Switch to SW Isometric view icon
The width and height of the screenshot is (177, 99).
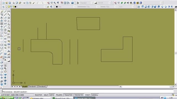coord(162,7)
